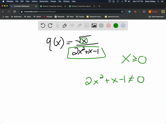Open the Bookmarks menu in menu bar
The width and height of the screenshot is (166, 124).
click(x=44, y=1)
